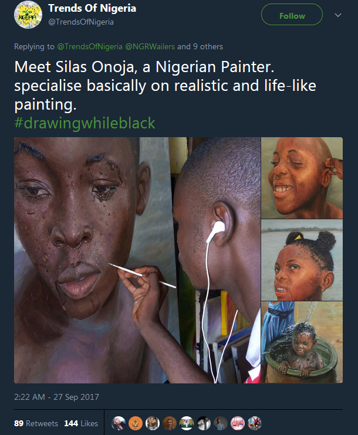This screenshot has height=435, width=358.
Task: Click the last liker avatar in row
Action: 254,423
